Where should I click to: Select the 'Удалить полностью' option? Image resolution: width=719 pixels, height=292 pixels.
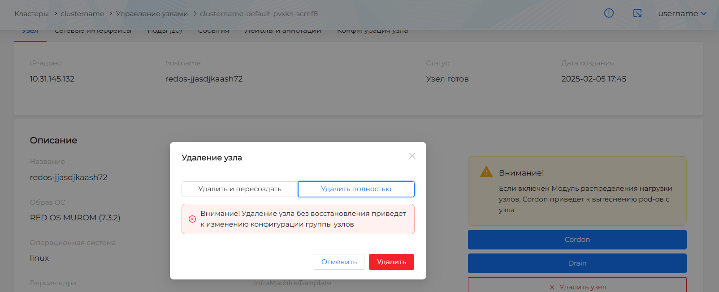356,189
